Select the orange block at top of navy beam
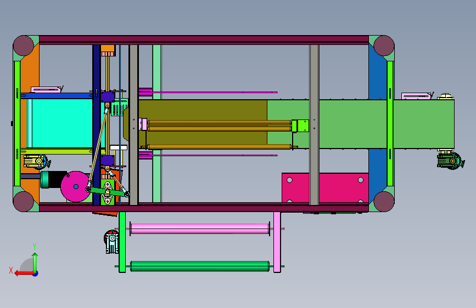Viewport: 476px width, 308px height. (108, 49)
